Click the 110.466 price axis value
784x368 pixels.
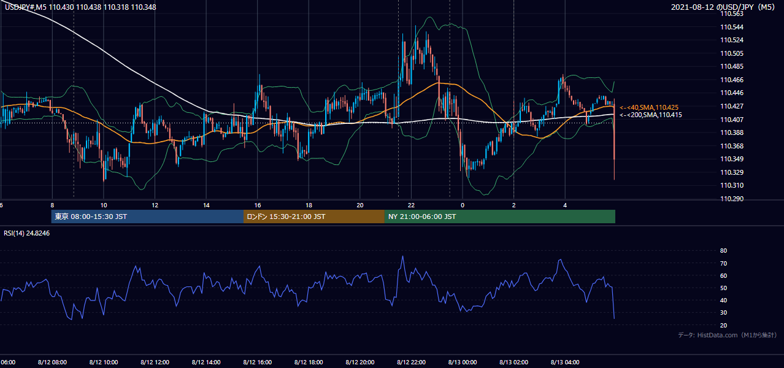731,80
